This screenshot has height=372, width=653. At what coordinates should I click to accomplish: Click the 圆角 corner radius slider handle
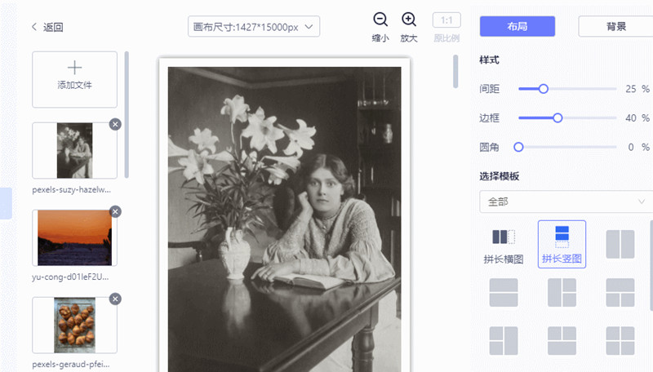click(x=518, y=147)
